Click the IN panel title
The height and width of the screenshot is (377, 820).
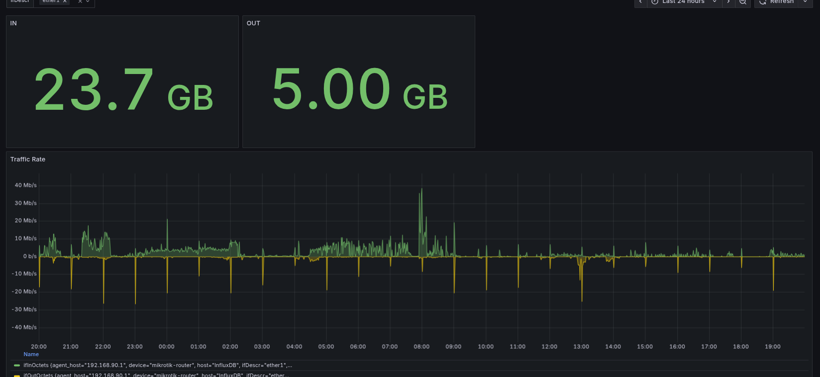[13, 23]
